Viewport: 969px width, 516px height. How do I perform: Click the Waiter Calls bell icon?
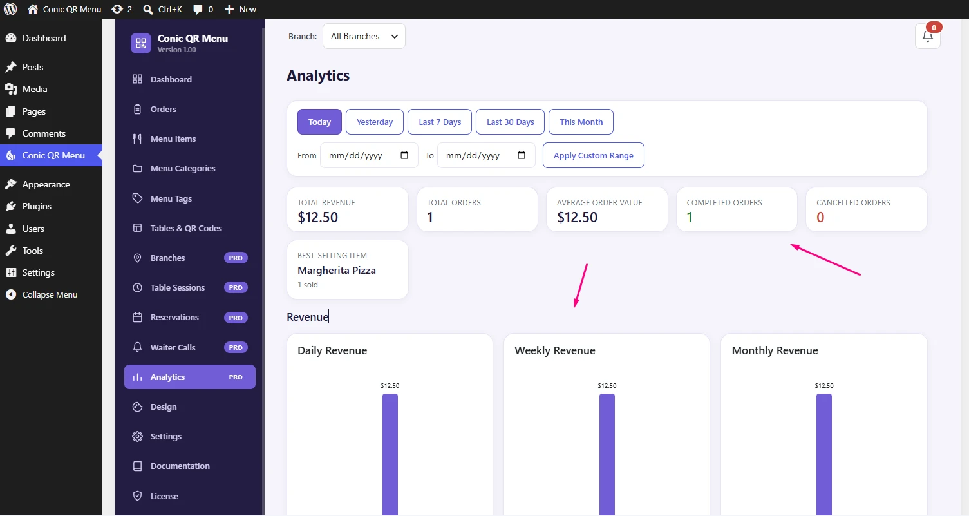137,347
